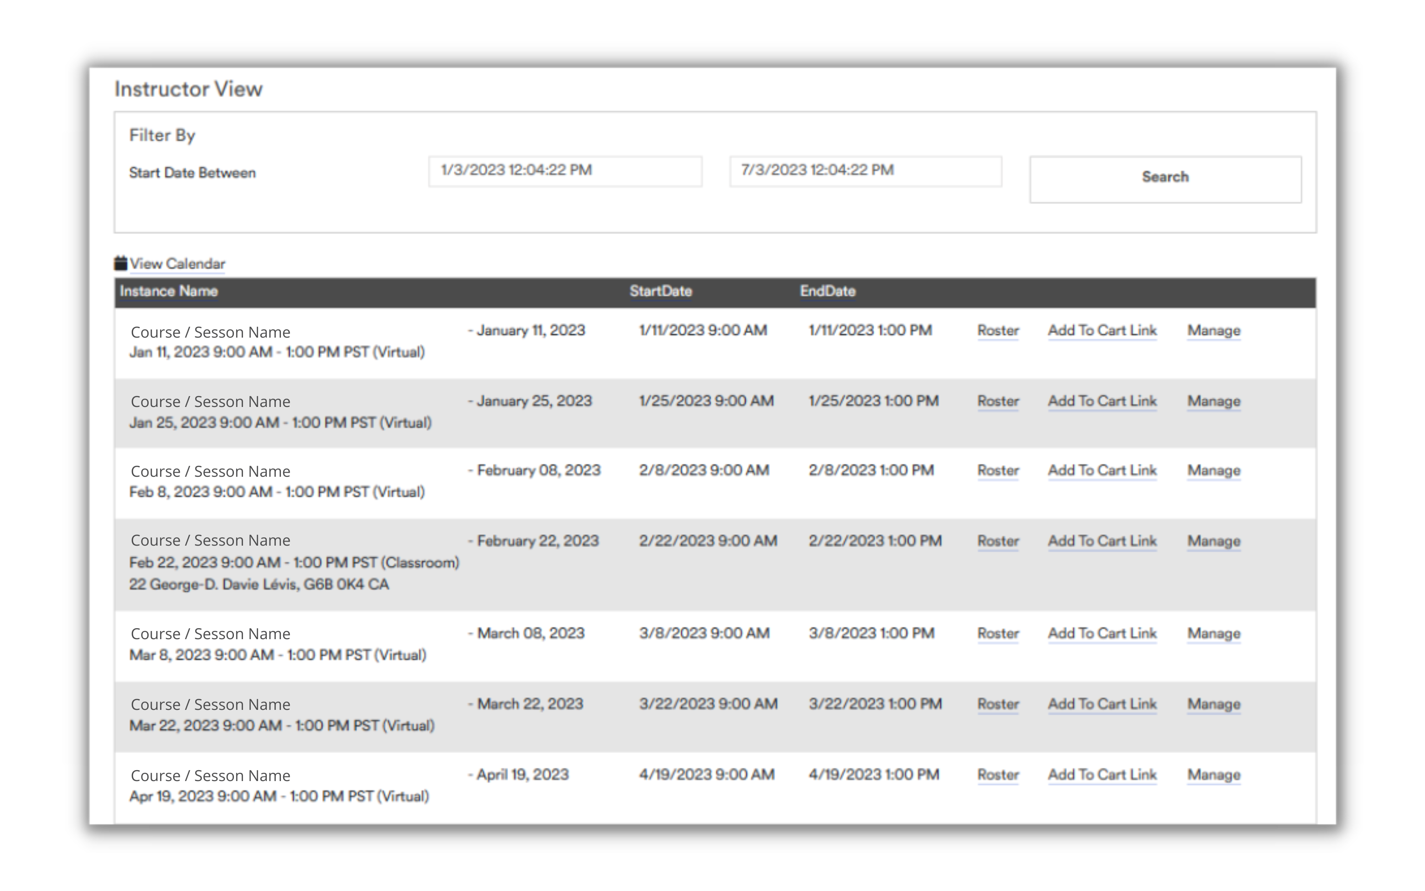Manage the January 11, 2023 session
The width and height of the screenshot is (1425, 891).
click(x=1213, y=331)
